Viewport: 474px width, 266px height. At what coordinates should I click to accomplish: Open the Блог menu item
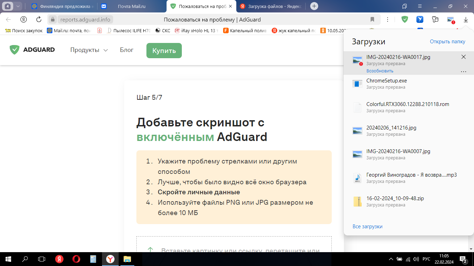(x=126, y=50)
